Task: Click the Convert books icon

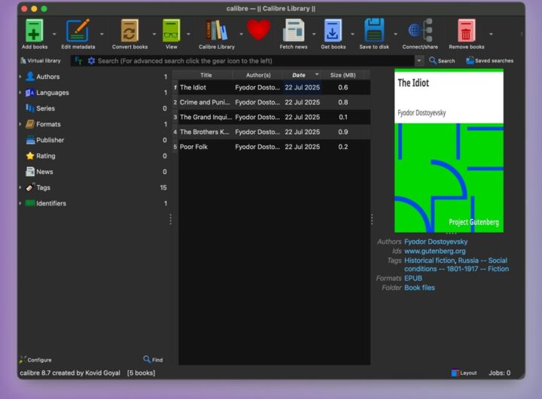Action: [129, 30]
